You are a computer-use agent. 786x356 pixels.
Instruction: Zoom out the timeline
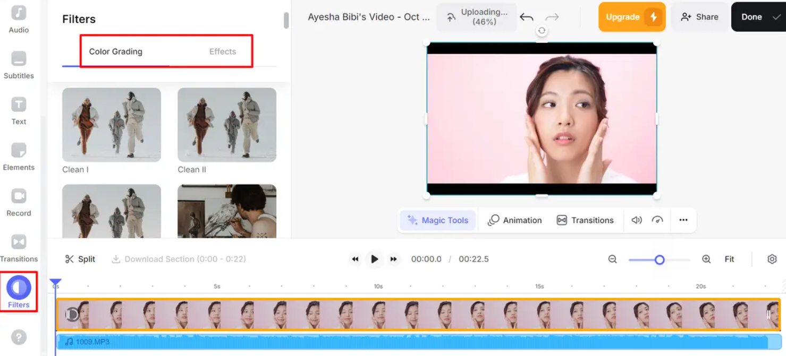coord(613,259)
